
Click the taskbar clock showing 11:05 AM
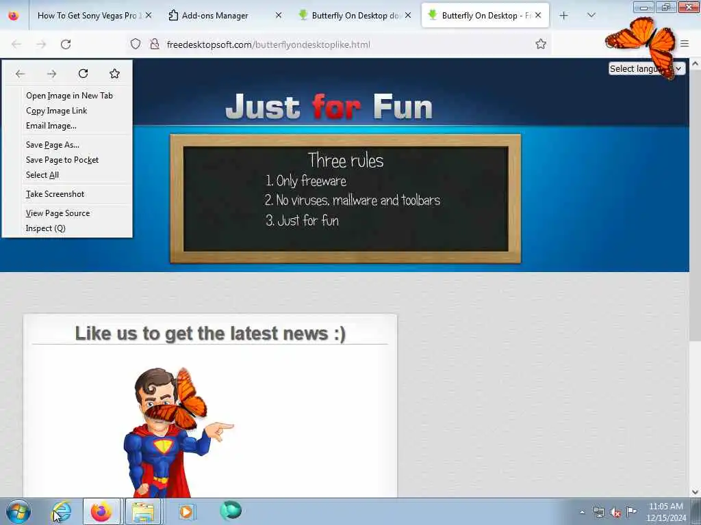(x=665, y=512)
